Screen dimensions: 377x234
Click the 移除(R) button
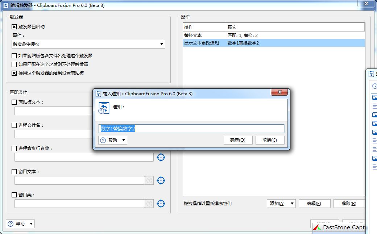349,204
